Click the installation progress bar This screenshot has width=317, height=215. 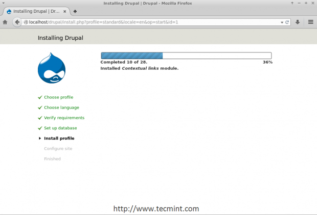point(186,56)
